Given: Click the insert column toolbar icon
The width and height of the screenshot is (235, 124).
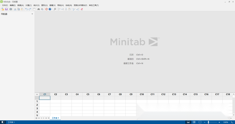Looking at the screenshot, I should coord(66,9).
